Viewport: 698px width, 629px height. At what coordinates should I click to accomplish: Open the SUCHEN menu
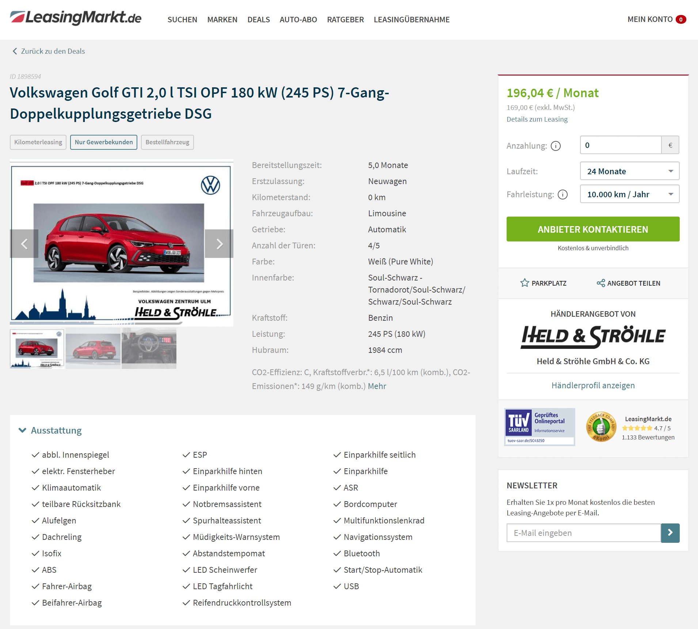point(182,19)
